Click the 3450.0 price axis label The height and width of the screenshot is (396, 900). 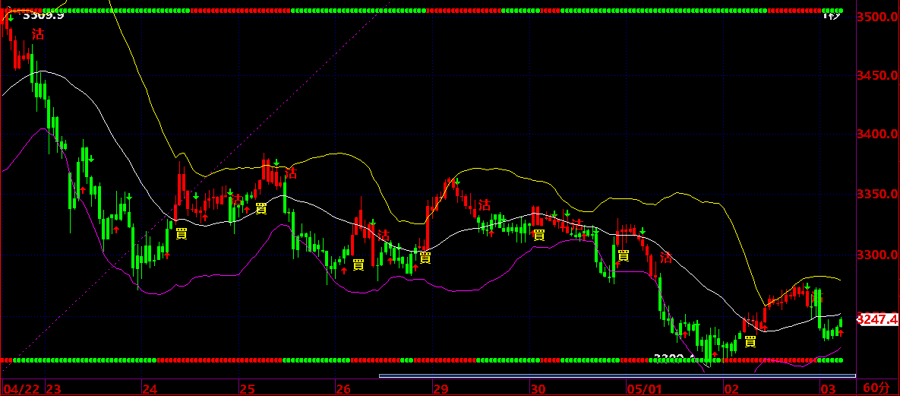(x=876, y=75)
